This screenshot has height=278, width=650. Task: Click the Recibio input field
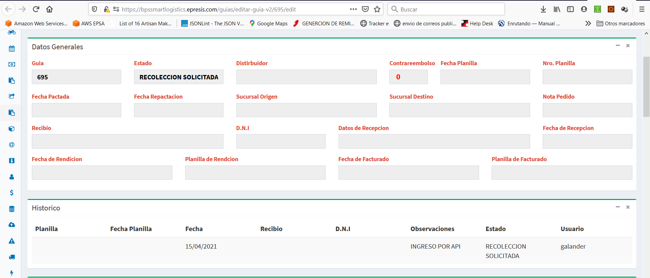click(127, 142)
